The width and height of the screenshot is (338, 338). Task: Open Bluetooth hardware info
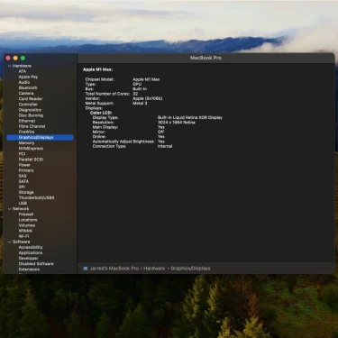click(28, 87)
